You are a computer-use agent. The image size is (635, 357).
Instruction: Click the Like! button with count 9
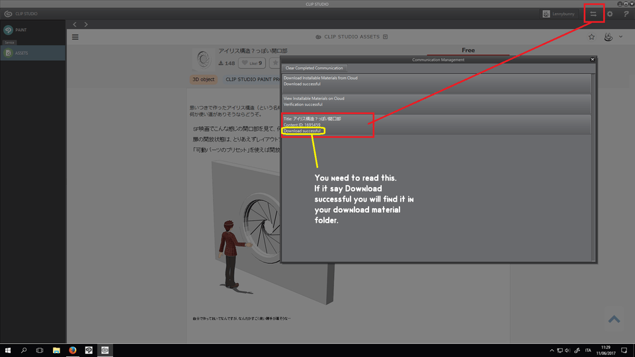pos(252,63)
